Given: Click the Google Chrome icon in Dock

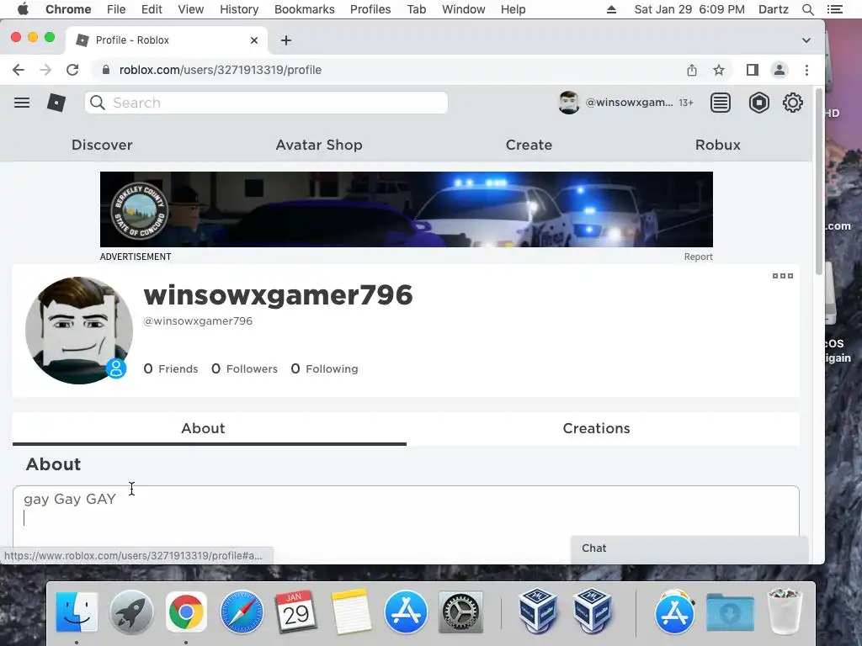Looking at the screenshot, I should (x=186, y=612).
